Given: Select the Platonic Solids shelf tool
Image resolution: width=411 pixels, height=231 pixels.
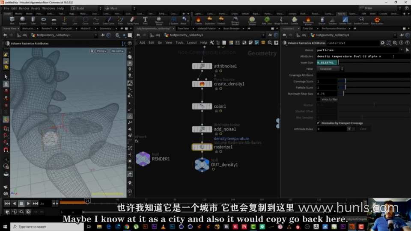Looking at the screenshot, I should [159, 20].
